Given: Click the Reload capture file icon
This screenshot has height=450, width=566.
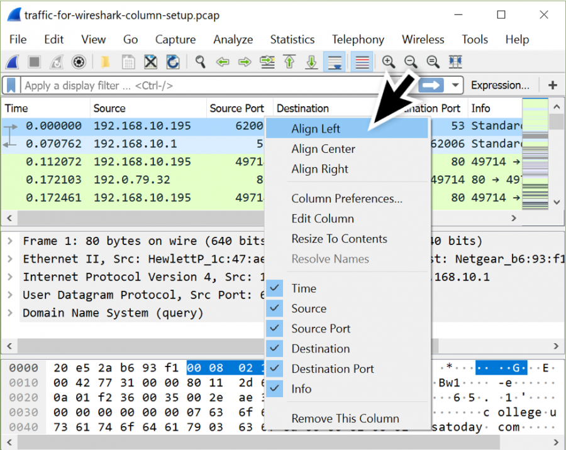Looking at the screenshot, I should click(x=173, y=62).
